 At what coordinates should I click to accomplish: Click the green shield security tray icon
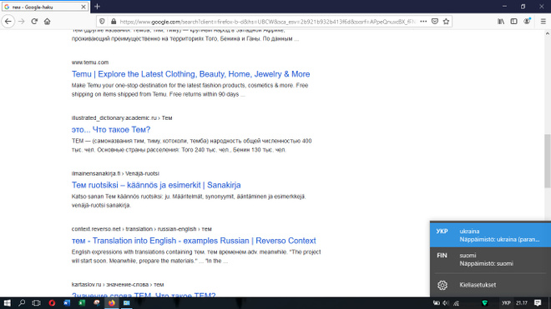coord(484,303)
